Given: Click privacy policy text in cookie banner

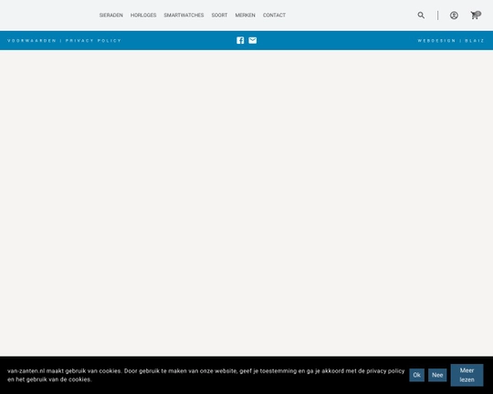Looking at the screenshot, I should coord(385,371).
